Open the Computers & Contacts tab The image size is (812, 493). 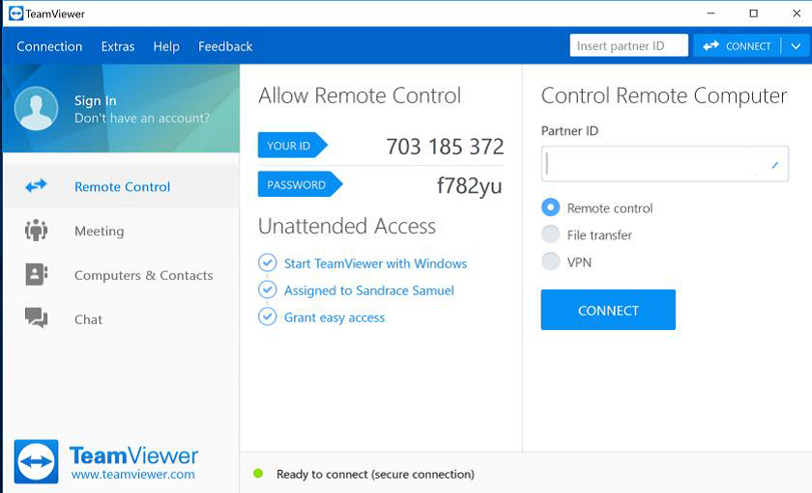point(121,275)
